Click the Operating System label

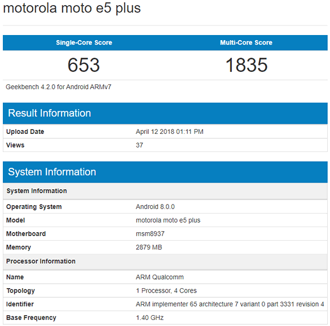pos(34,207)
